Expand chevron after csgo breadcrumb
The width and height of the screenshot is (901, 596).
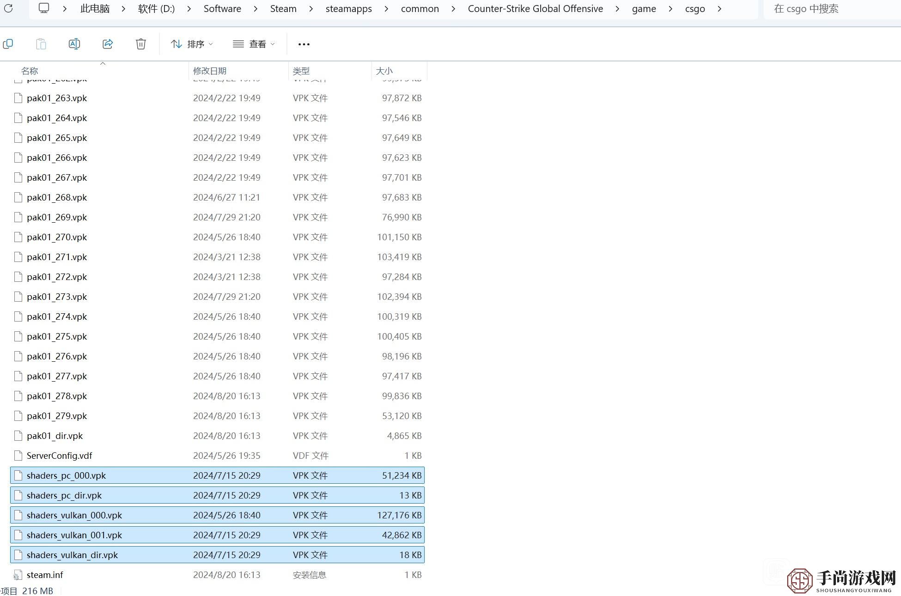point(719,9)
